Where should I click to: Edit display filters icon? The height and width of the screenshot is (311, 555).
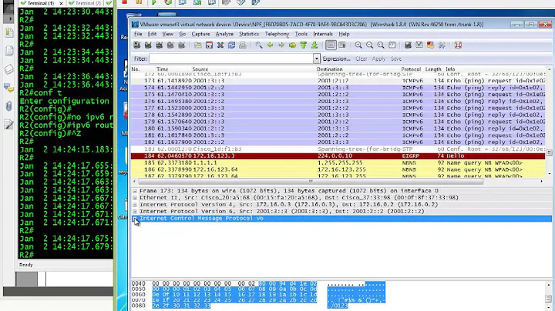419,45
